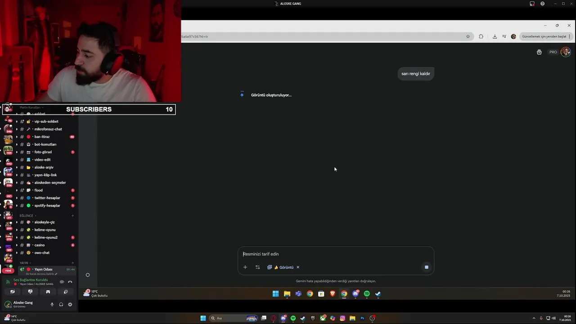Deafen with the headphones icon
Viewport: 576px width, 324px height.
click(61, 305)
